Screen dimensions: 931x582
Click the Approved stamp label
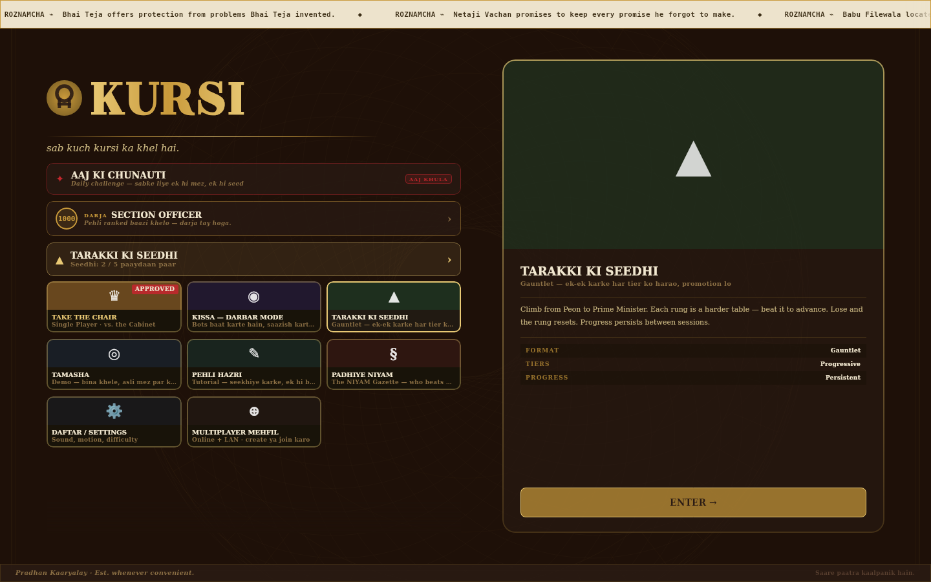[155, 289]
